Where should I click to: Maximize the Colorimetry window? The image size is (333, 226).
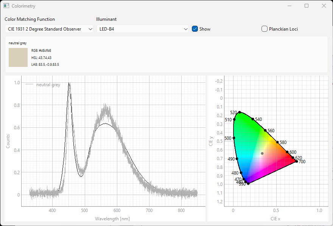(307, 6)
